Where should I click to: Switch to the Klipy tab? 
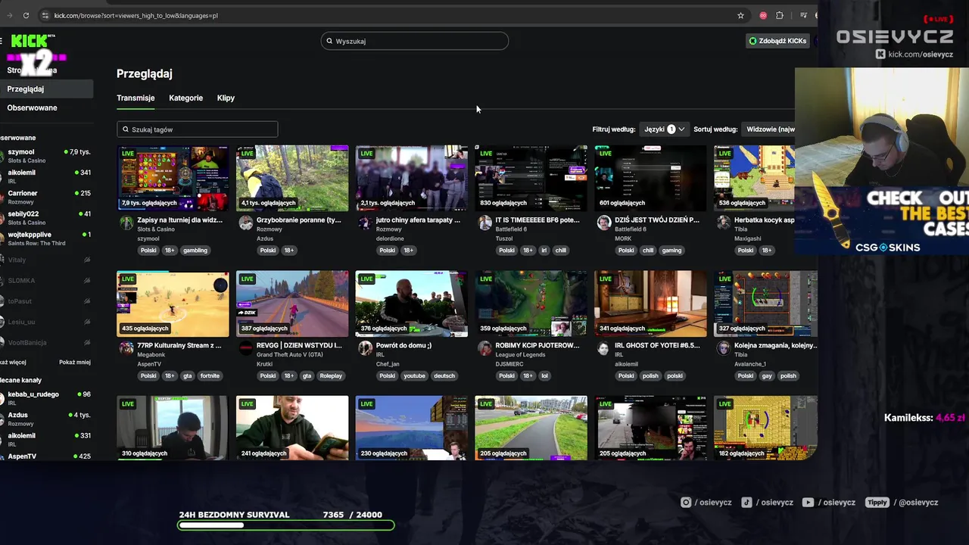pyautogui.click(x=226, y=98)
